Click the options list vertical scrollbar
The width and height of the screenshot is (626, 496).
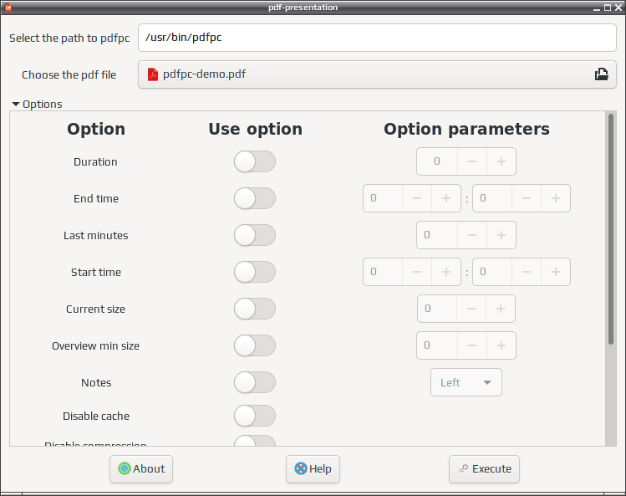[611, 229]
